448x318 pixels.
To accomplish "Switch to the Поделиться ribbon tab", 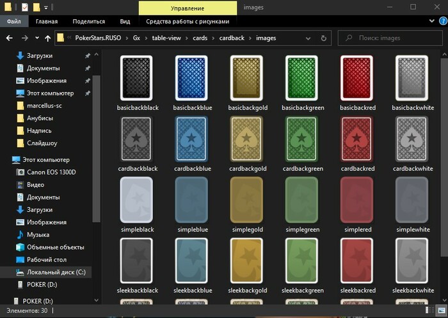I will [x=89, y=21].
